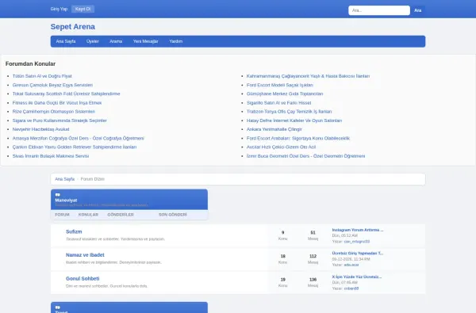This screenshot has width=476, height=313.
Task: Open Trabzon Tonya Ofis Çay Temizlik topic
Action: 289,112
